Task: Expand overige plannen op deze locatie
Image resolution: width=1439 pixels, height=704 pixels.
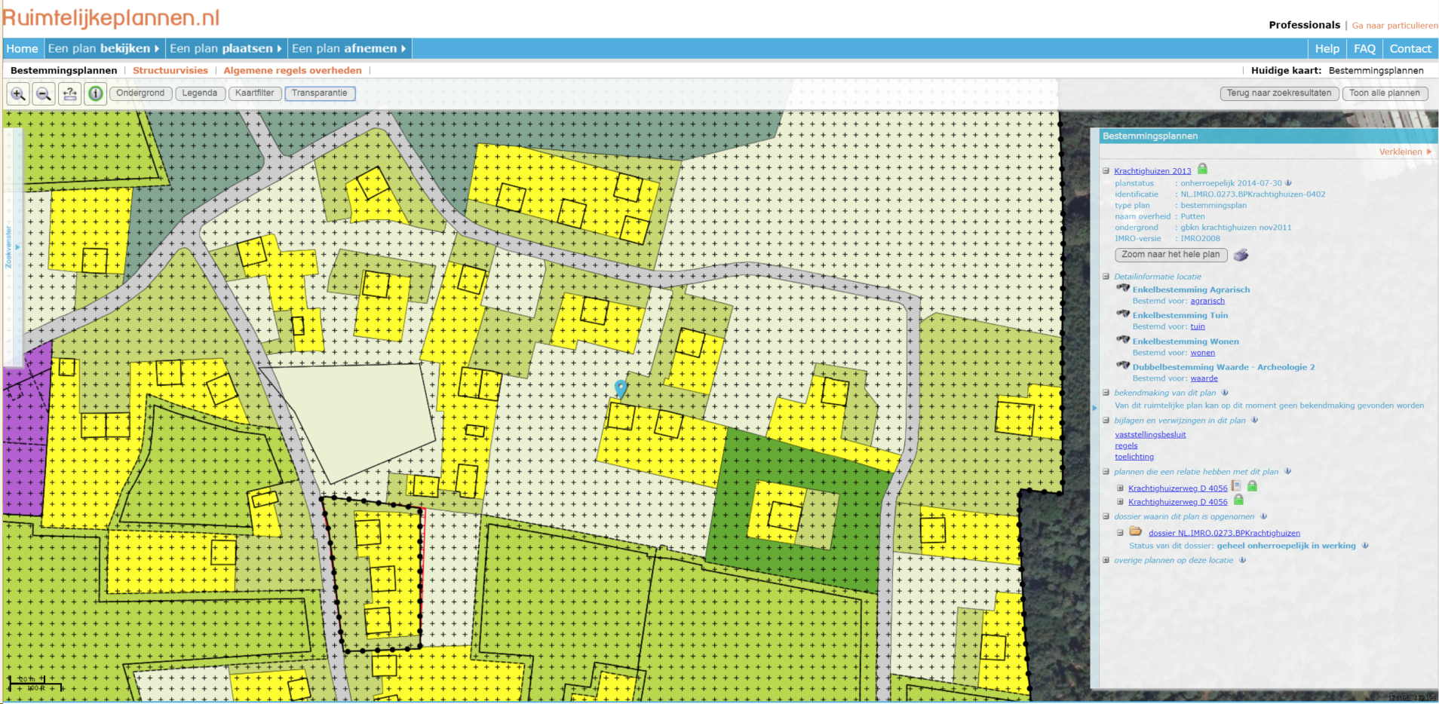Action: coord(1106,560)
